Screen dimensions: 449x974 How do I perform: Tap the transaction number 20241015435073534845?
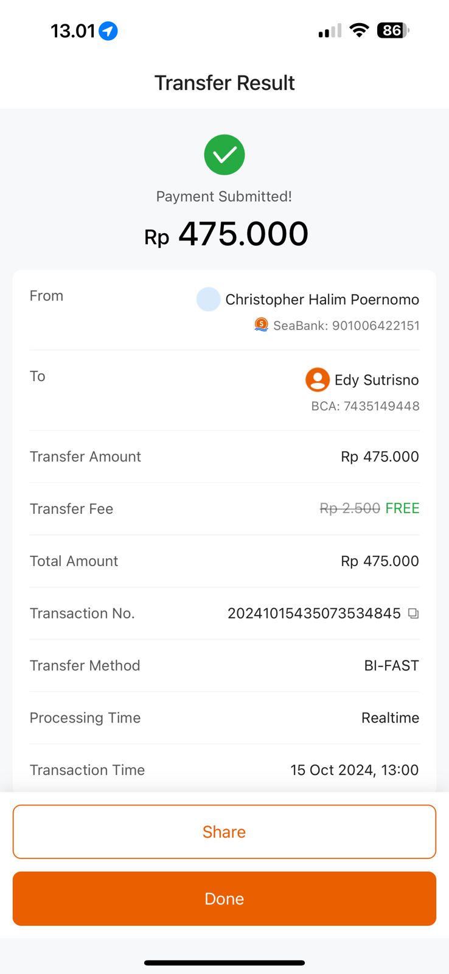click(x=314, y=614)
